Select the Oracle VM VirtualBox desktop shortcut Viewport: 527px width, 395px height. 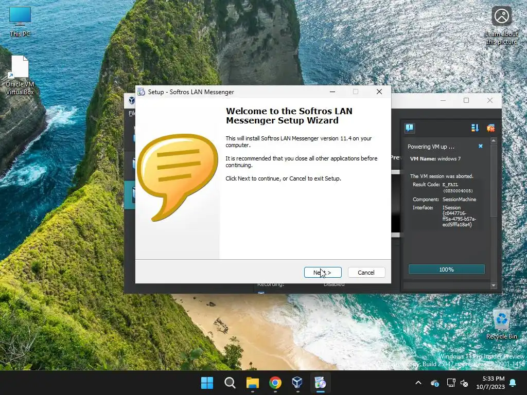(20, 76)
